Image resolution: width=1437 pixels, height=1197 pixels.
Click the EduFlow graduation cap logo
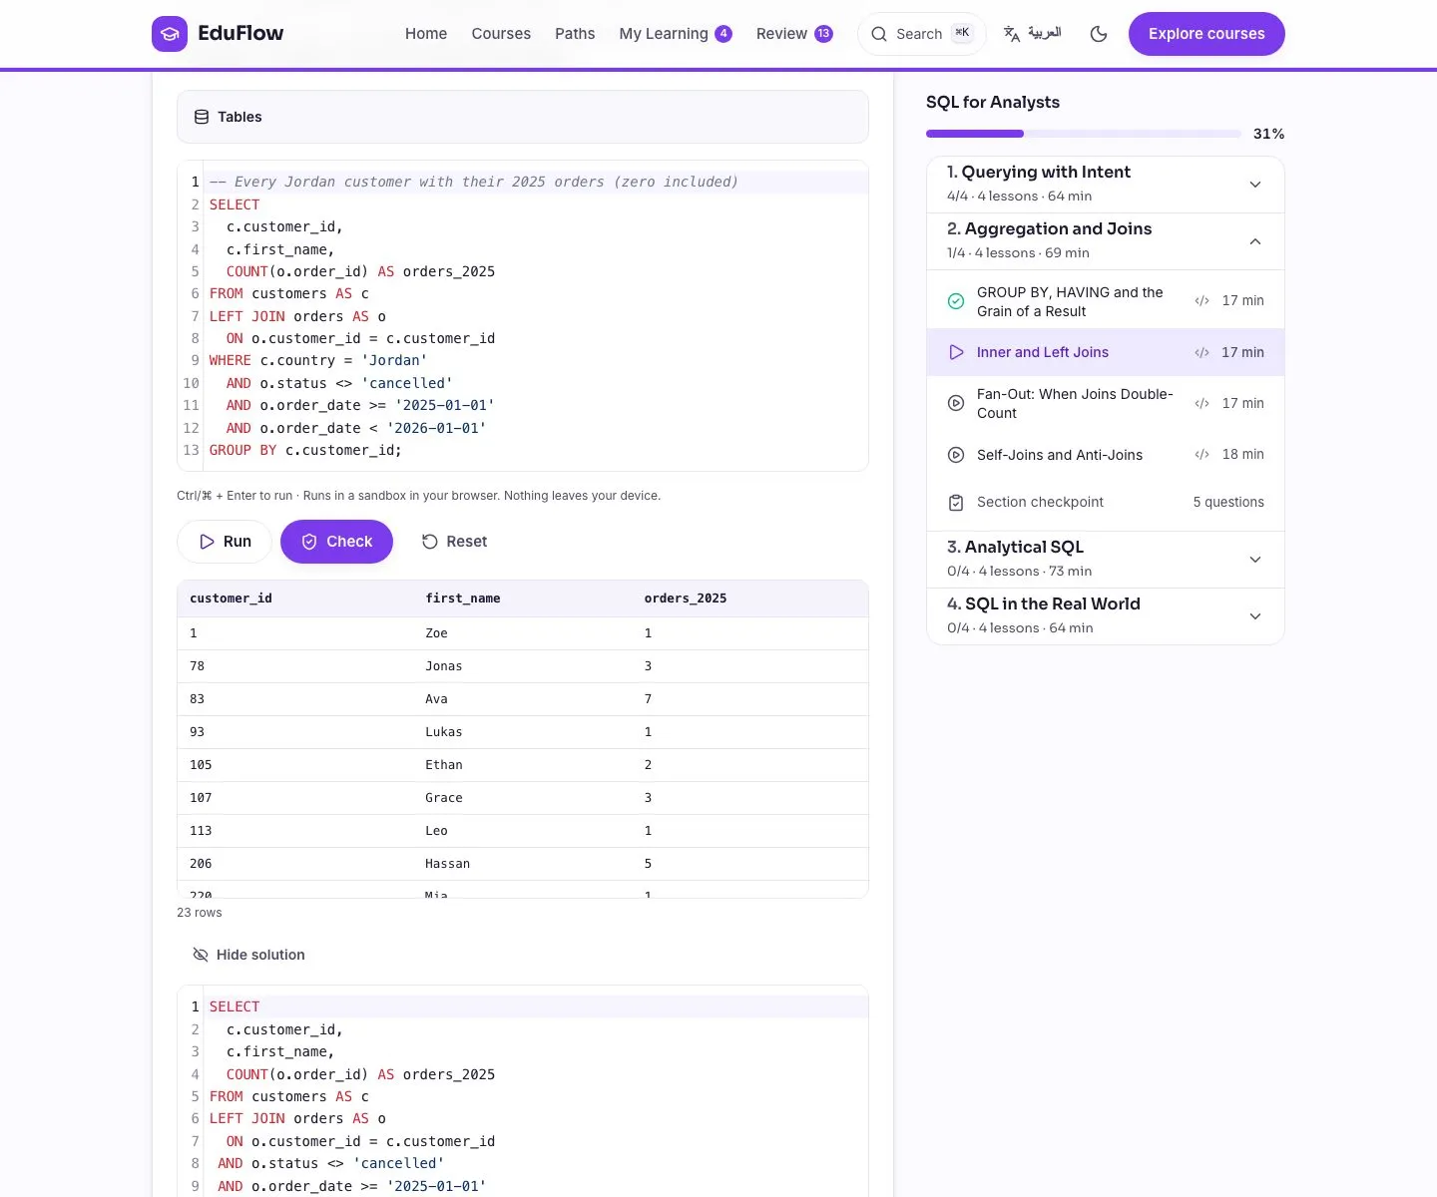coord(170,34)
